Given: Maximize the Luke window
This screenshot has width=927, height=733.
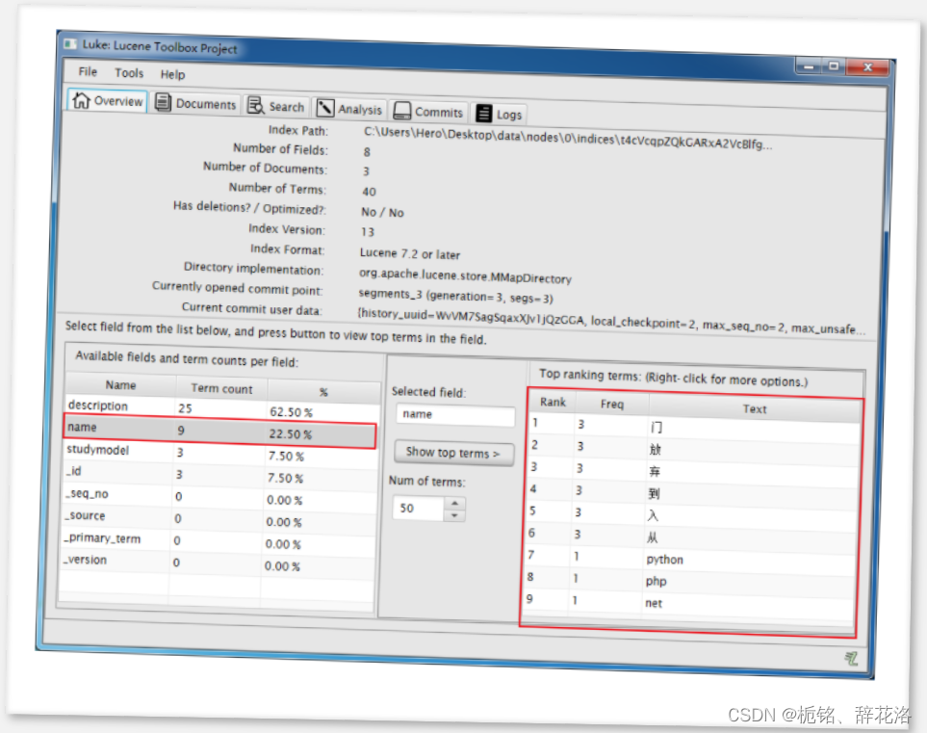Looking at the screenshot, I should tap(834, 66).
